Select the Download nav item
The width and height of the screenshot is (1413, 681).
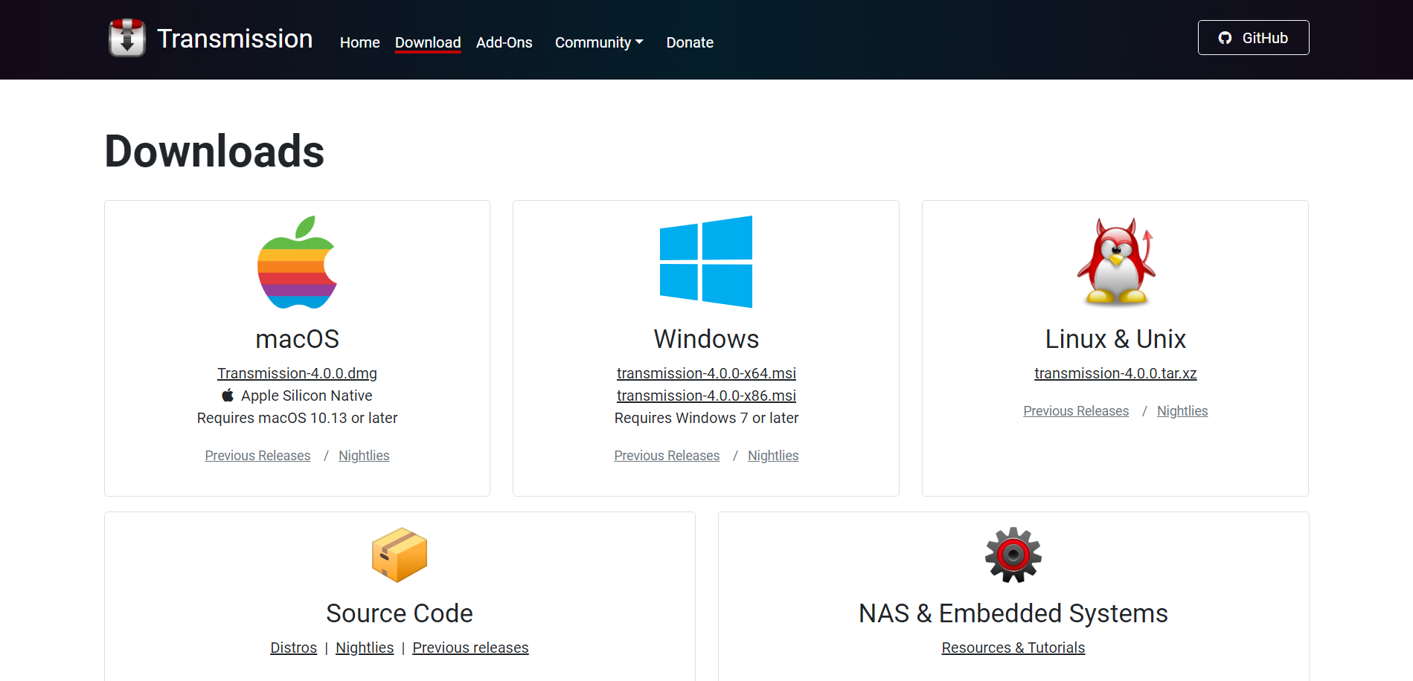428,42
